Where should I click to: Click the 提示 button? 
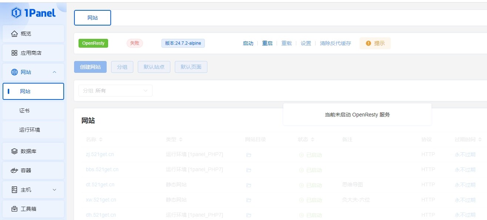point(375,43)
